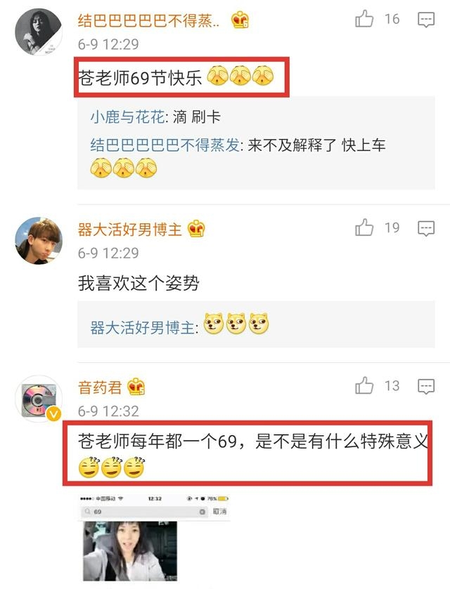This screenshot has height=589, width=450.
Task: Click crown membership badge next to 音药君
Action: click(x=136, y=387)
